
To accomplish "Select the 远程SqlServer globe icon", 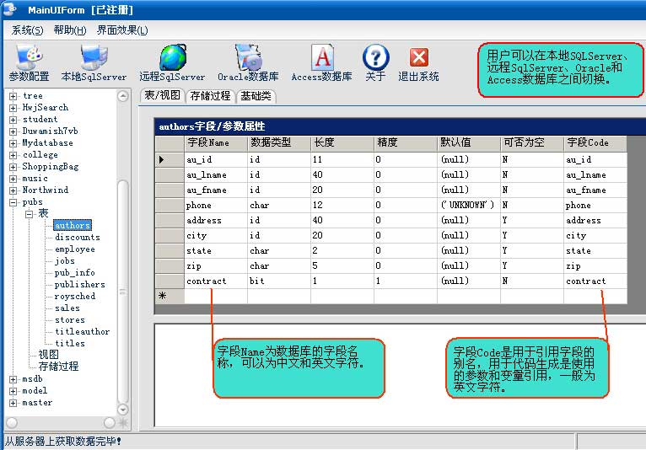I will pyautogui.click(x=172, y=59).
